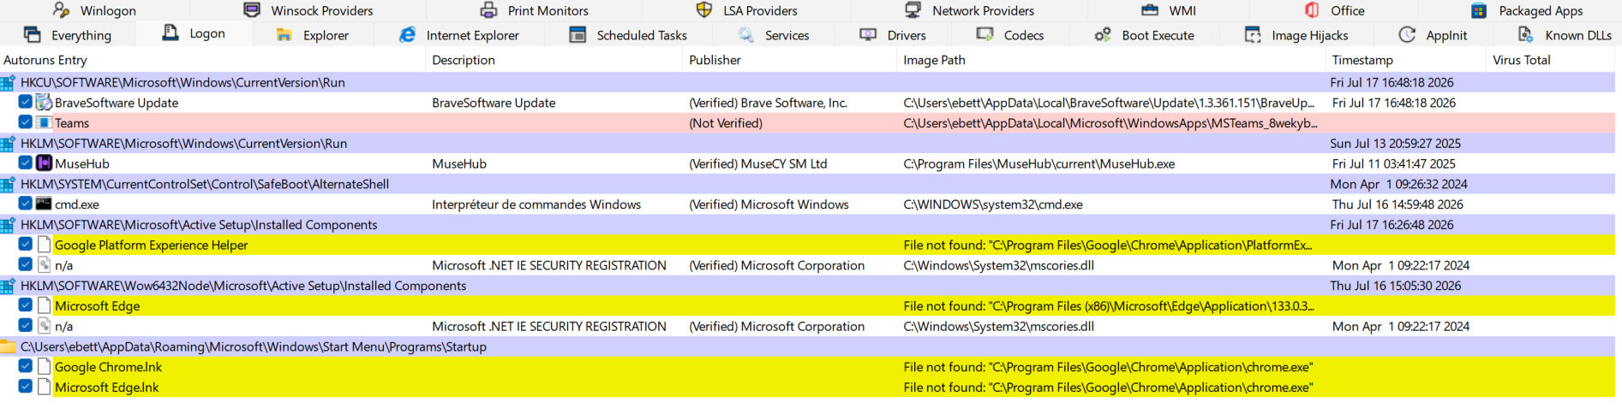Uncheck the Microsoft Edge.lnk startup entry
The image size is (1622, 408).
(x=26, y=387)
